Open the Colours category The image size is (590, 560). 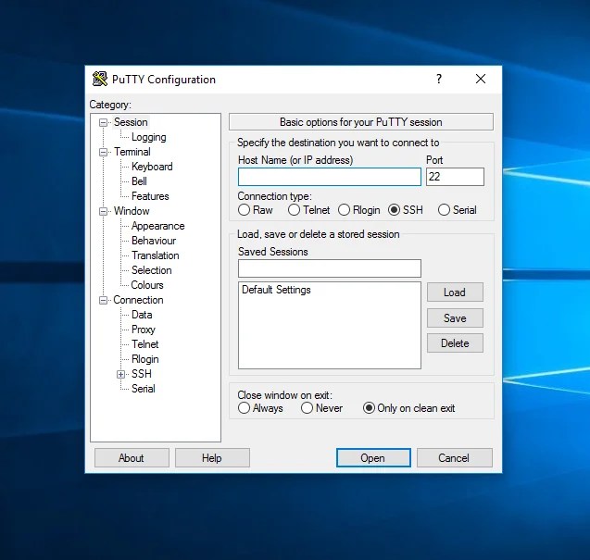[x=147, y=285]
